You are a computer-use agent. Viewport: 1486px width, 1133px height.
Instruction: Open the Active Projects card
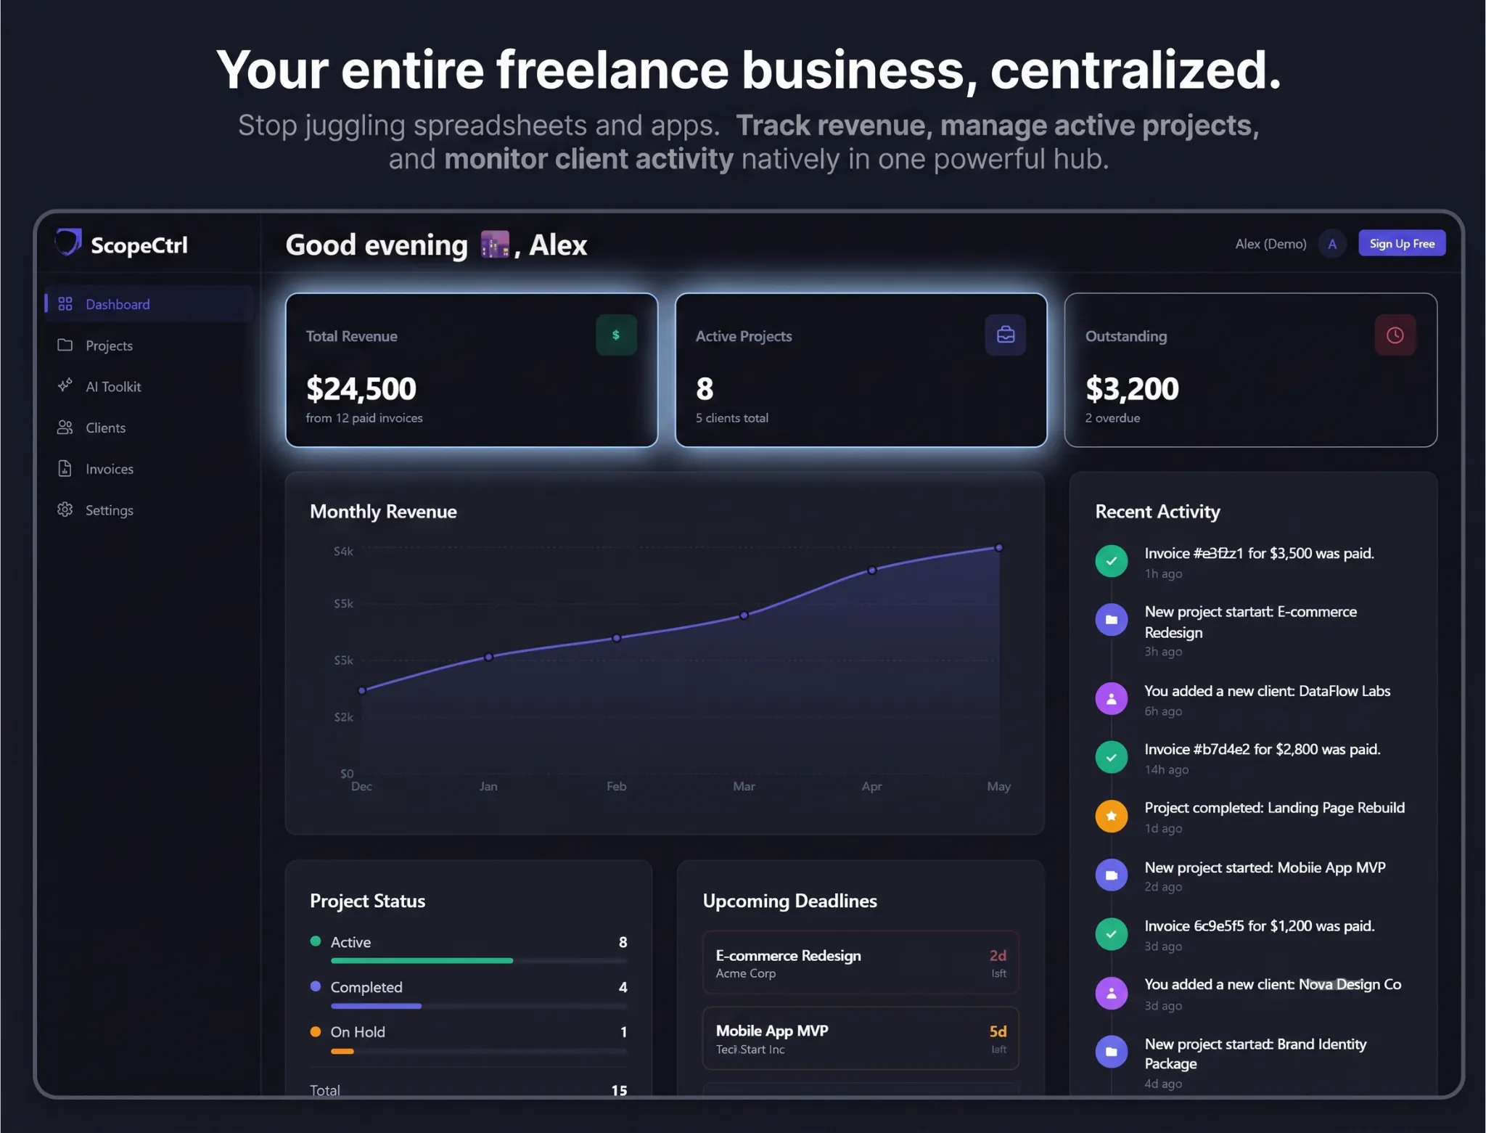point(861,370)
